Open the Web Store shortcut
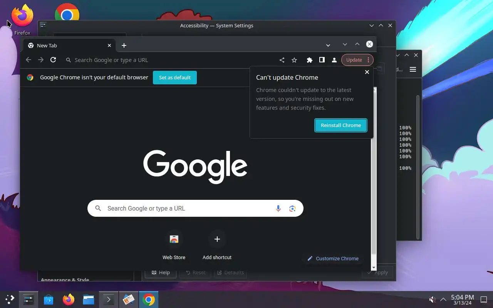The height and width of the screenshot is (308, 493). pyautogui.click(x=174, y=246)
